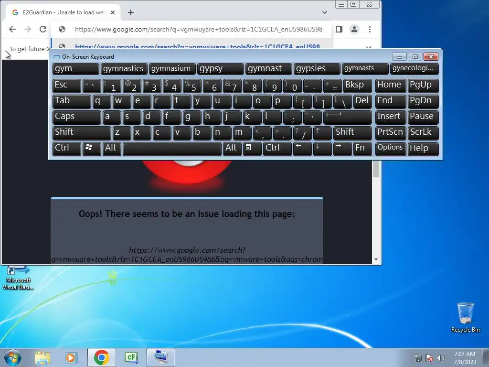Choose the 'gymnasts' word prediction
Viewport: 489px width, 367px height.
coord(365,69)
